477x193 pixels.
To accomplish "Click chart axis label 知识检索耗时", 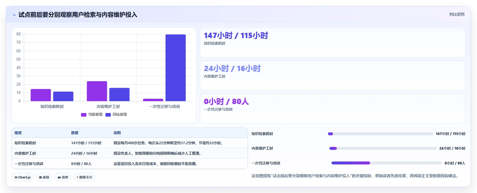I will [x=52, y=106].
